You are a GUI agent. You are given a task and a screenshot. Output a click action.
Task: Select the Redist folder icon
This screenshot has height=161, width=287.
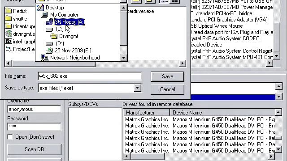[x=9, y=11]
